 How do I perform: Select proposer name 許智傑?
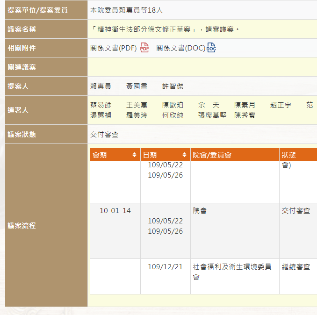pyautogui.click(x=173, y=86)
